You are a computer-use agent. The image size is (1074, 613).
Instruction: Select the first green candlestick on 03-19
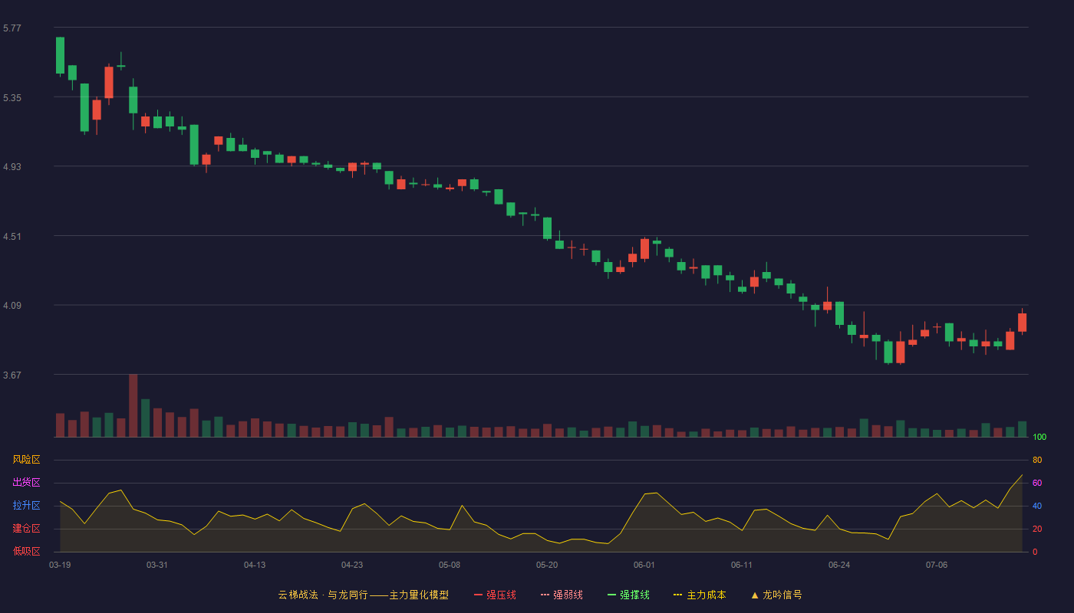tap(60, 55)
